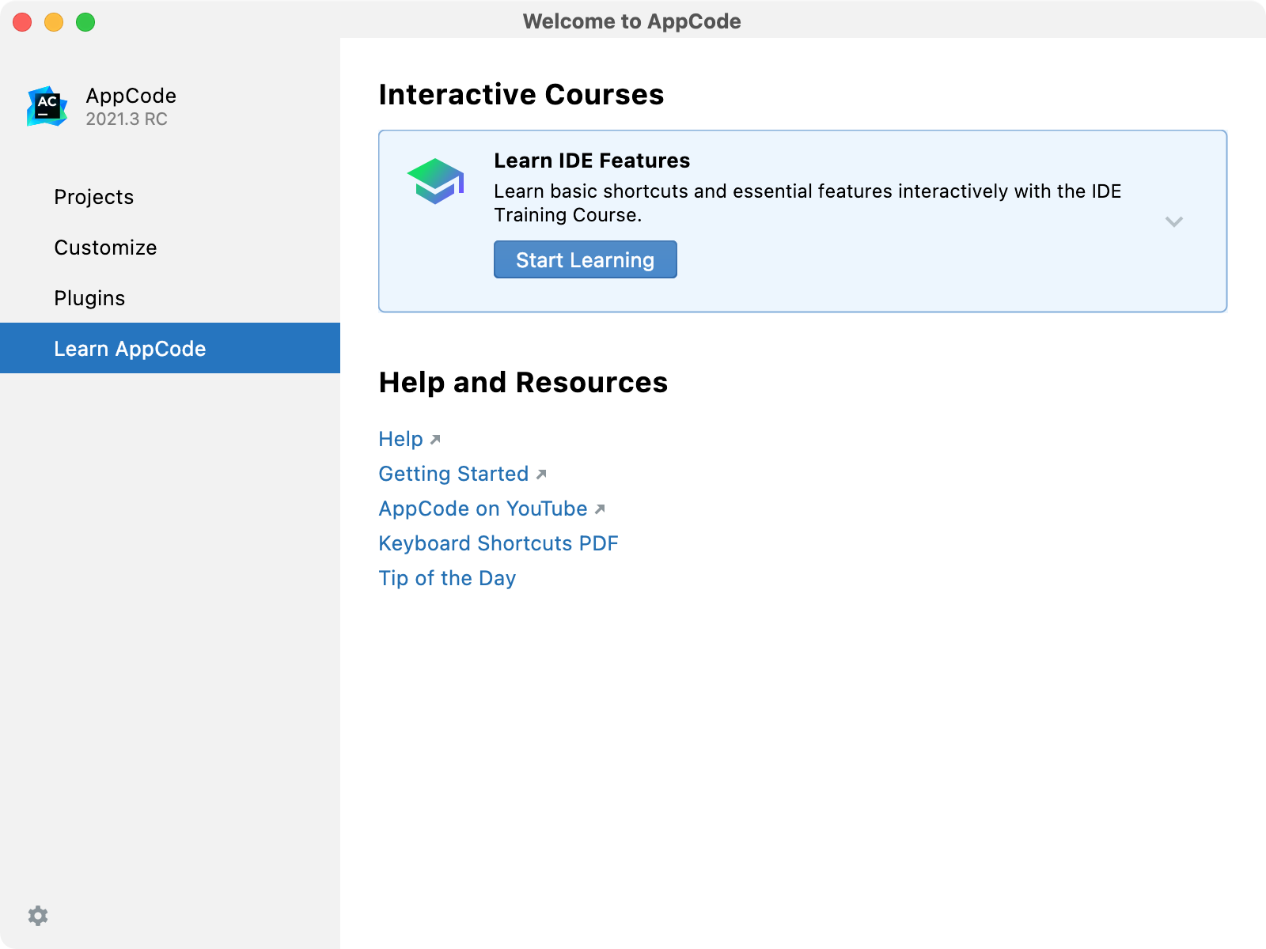Click the graduation cap course icon
Image resolution: width=1266 pixels, height=949 pixels.
435,181
